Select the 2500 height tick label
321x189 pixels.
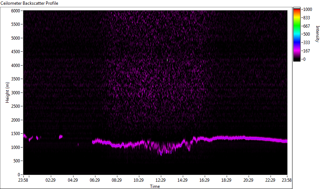click(x=16, y=106)
